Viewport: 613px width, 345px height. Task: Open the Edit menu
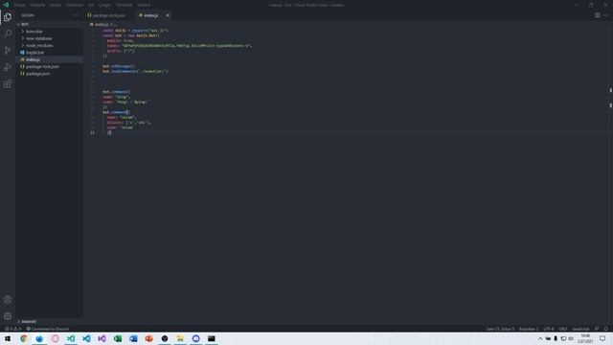[37, 5]
